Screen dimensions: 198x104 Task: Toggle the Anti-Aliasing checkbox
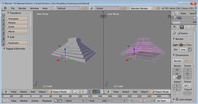(177, 99)
